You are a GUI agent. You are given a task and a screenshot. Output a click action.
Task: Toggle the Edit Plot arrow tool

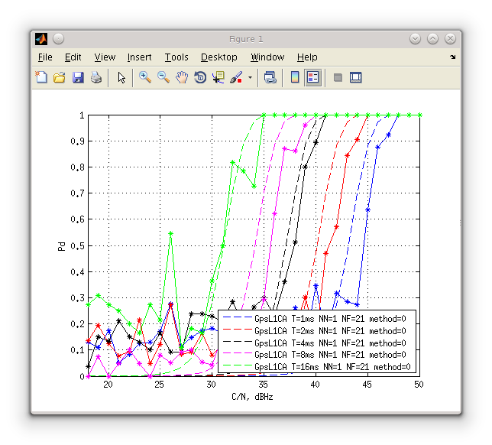pyautogui.click(x=121, y=77)
